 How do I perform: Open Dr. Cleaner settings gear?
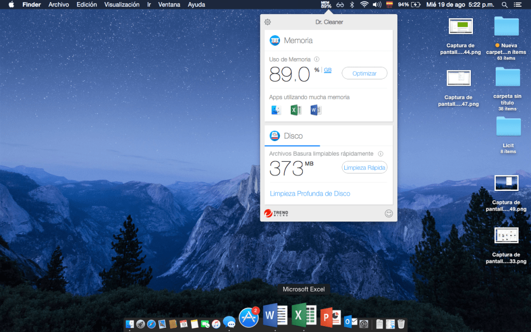[268, 22]
